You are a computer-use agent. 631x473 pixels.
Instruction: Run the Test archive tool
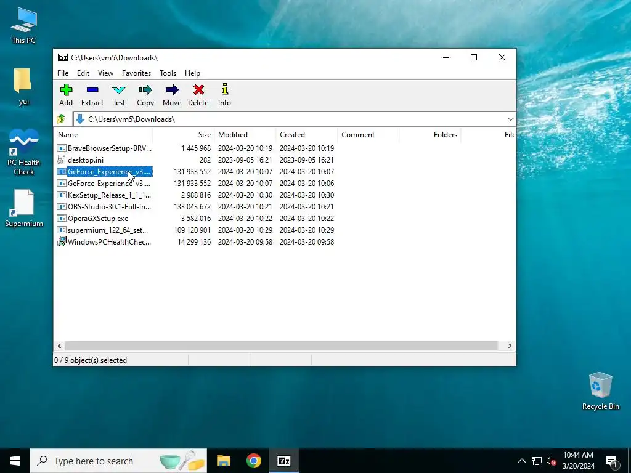coord(119,95)
